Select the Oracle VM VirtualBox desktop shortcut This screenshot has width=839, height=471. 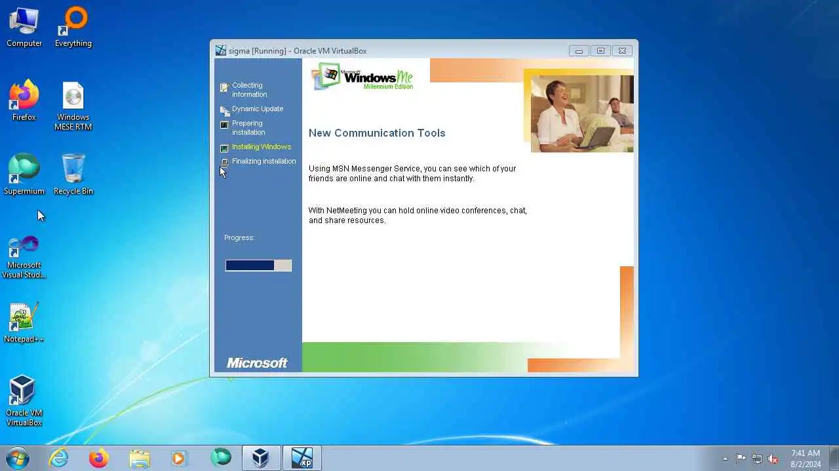pyautogui.click(x=24, y=400)
